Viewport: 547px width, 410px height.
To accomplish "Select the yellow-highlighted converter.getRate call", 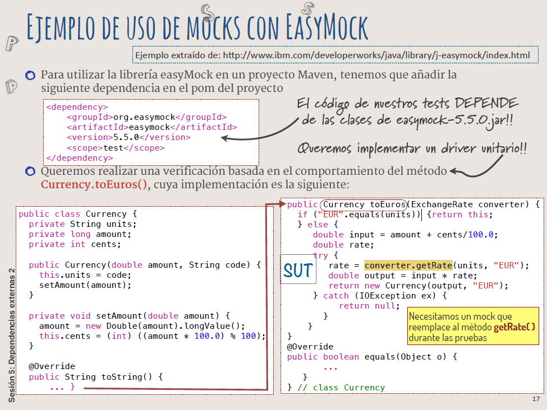I will (x=408, y=265).
